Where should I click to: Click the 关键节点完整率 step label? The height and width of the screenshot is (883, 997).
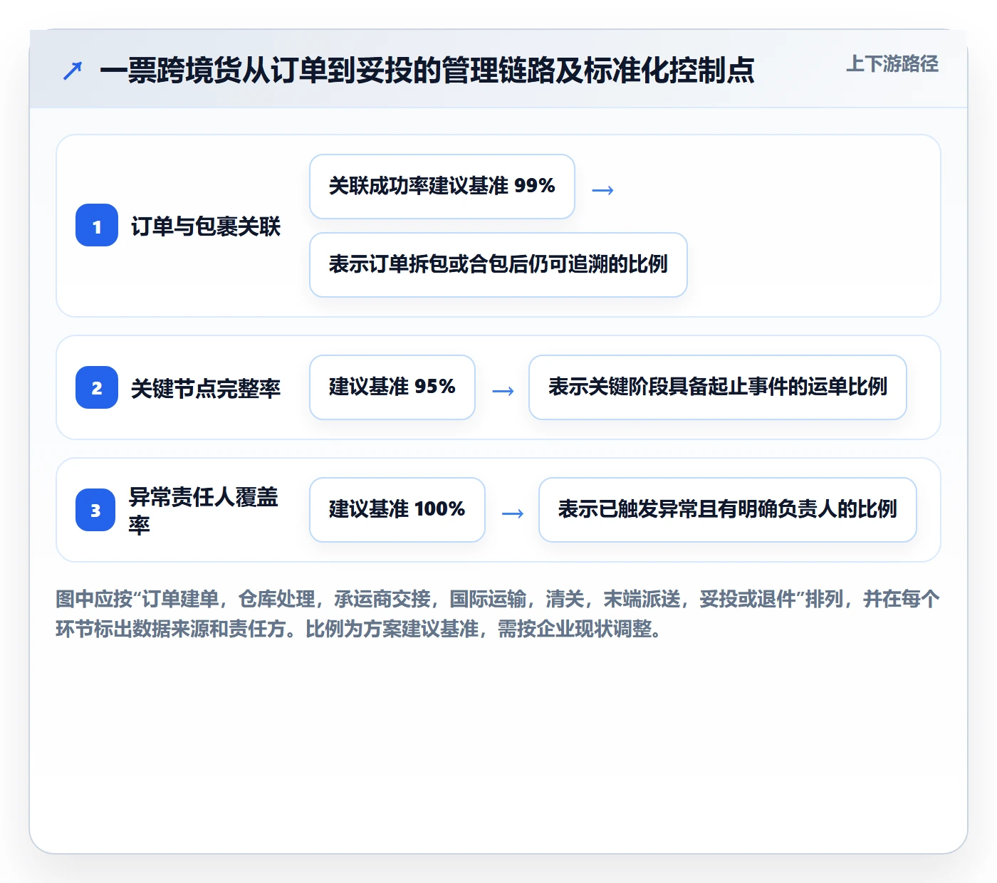(206, 389)
